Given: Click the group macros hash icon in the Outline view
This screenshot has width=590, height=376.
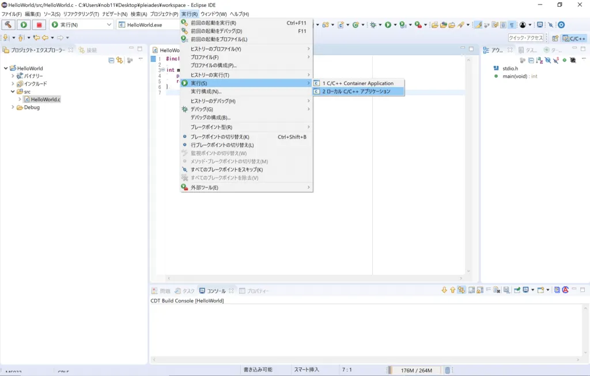Looking at the screenshot, I should 573,60.
